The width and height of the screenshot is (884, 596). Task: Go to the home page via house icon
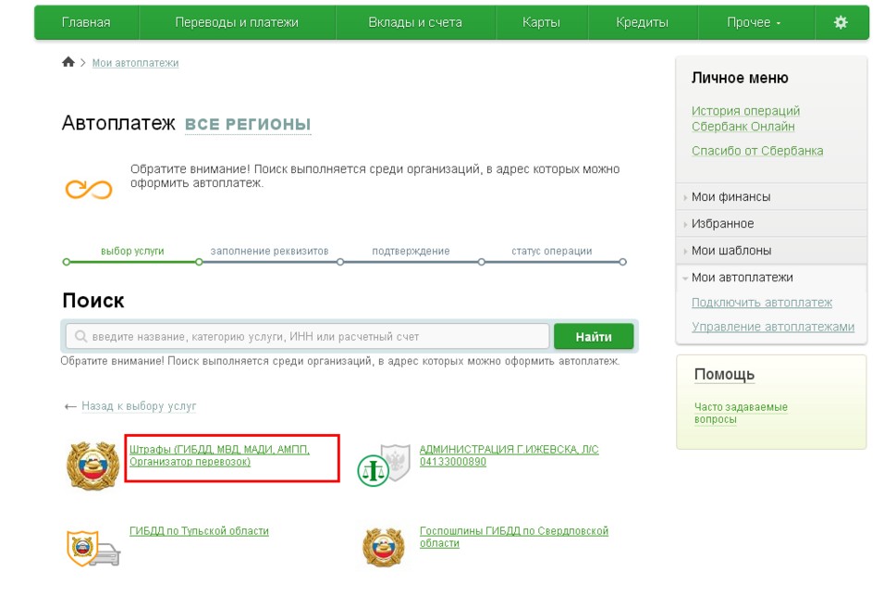point(68,62)
